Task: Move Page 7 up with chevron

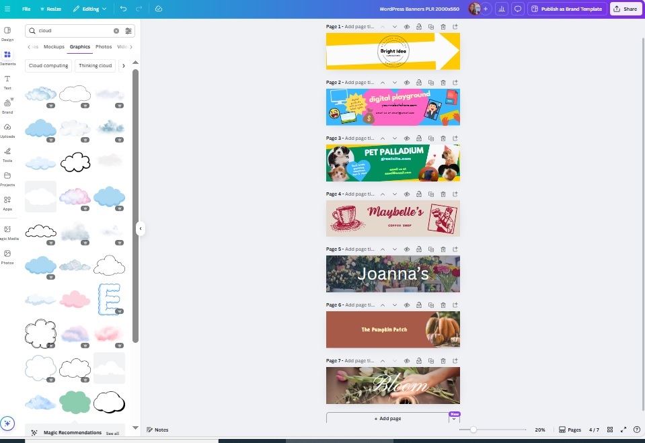Action: point(383,361)
